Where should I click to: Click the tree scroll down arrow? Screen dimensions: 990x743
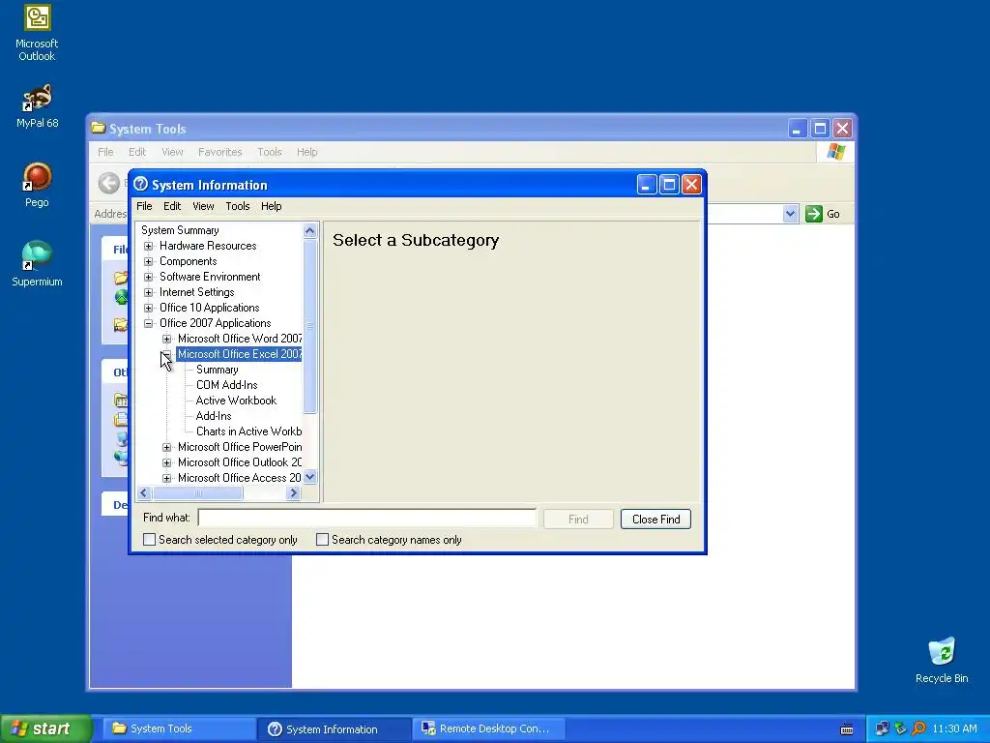[x=309, y=477]
